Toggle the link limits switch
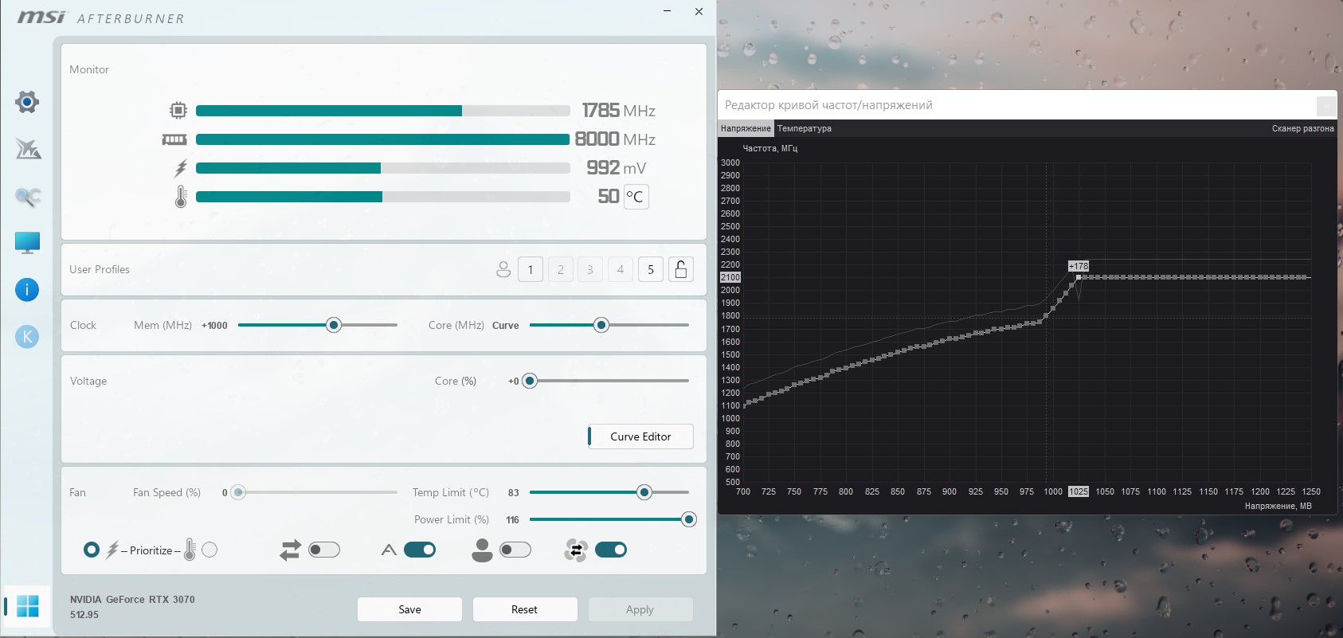The height and width of the screenshot is (638, 1343). [324, 550]
